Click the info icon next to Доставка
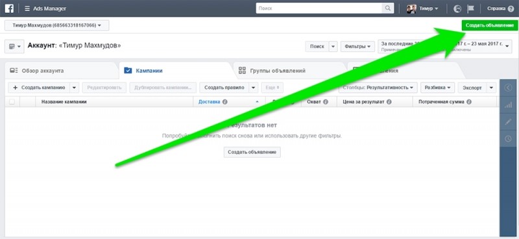This screenshot has height=239, width=519. (224, 102)
